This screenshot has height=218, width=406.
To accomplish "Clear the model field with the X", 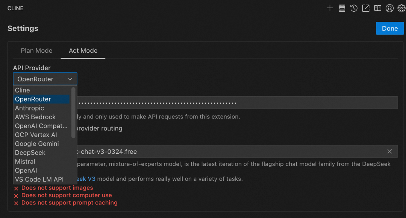I will coord(389,151).
